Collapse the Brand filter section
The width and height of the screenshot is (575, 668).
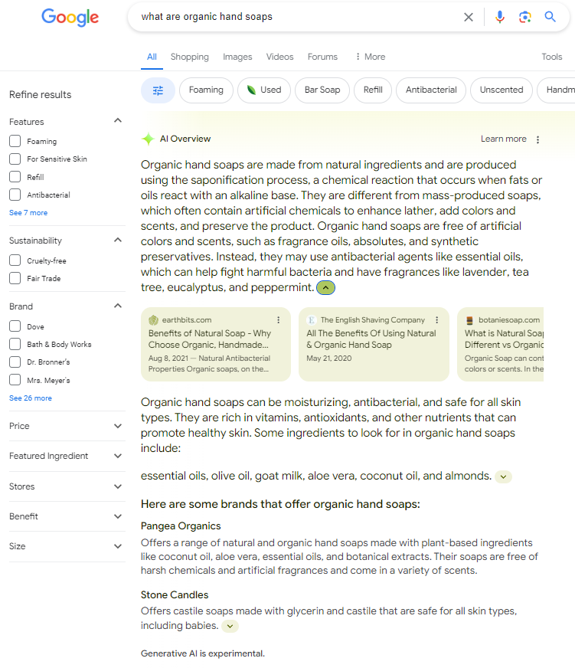118,306
